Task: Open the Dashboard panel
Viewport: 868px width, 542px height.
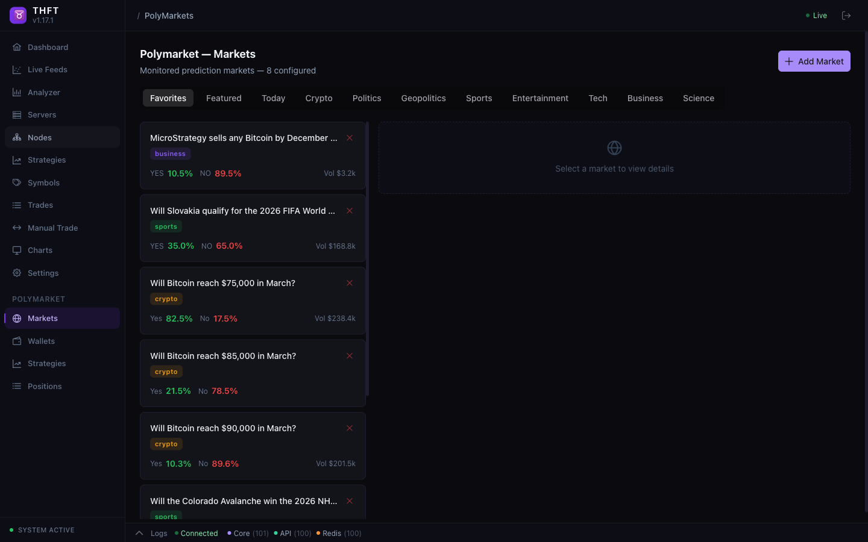Action: (48, 47)
